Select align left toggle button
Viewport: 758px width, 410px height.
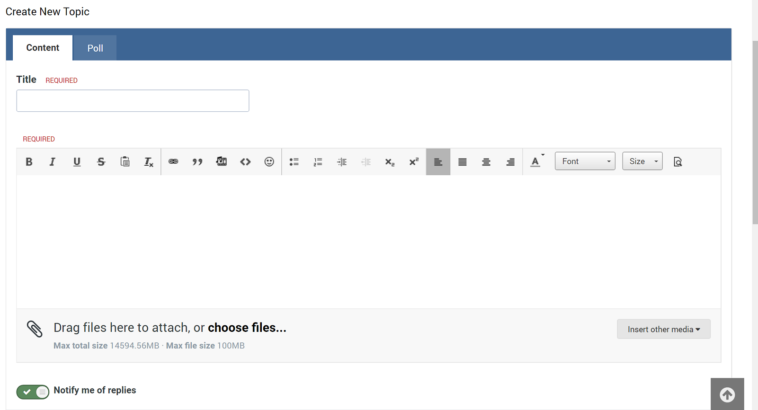(438, 162)
